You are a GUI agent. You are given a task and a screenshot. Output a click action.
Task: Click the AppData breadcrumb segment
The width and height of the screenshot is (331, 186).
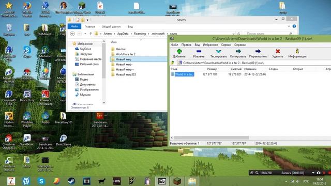[123, 34]
